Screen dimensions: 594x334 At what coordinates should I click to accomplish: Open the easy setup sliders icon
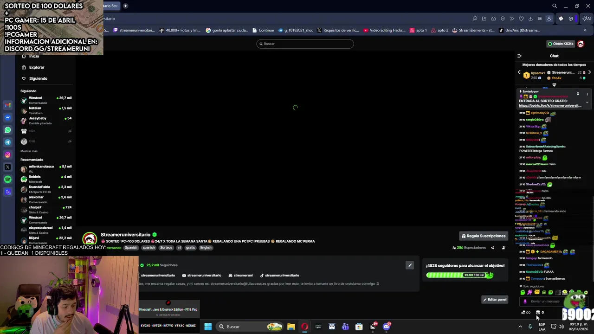tap(540, 19)
